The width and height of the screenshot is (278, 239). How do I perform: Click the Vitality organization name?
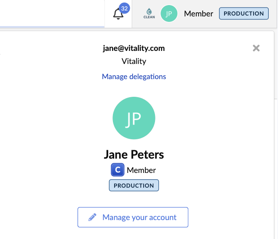134,61
